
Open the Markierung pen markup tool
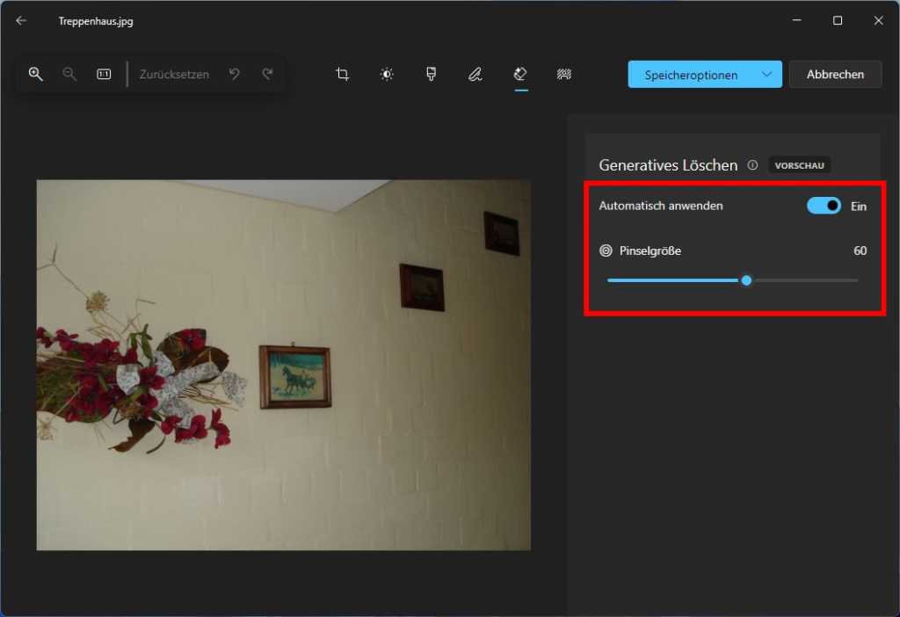click(475, 74)
